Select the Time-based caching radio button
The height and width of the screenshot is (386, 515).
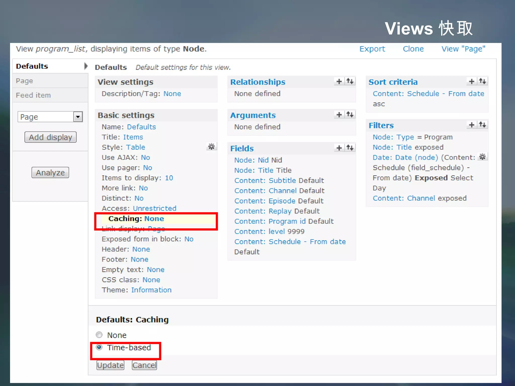click(x=99, y=347)
